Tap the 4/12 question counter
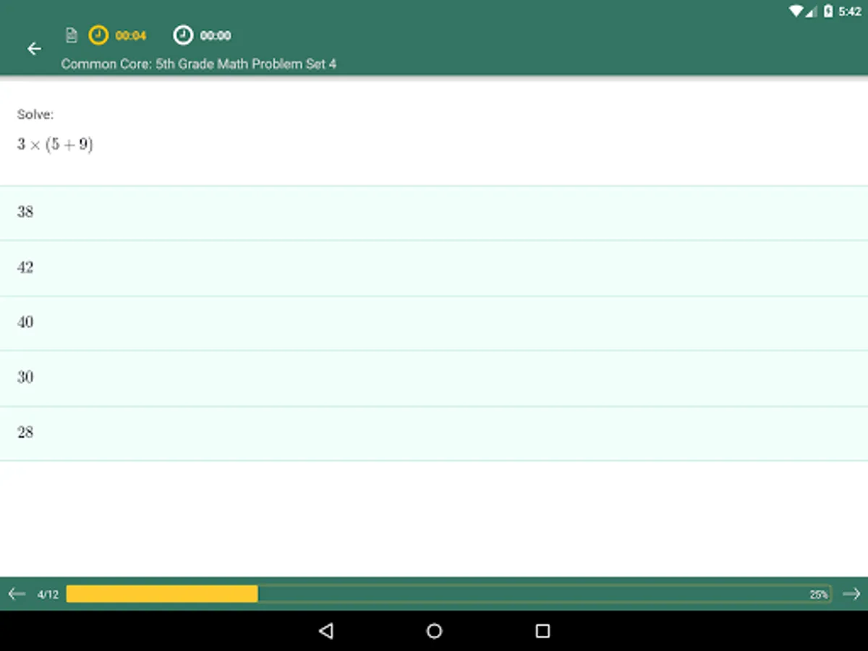 tap(48, 595)
